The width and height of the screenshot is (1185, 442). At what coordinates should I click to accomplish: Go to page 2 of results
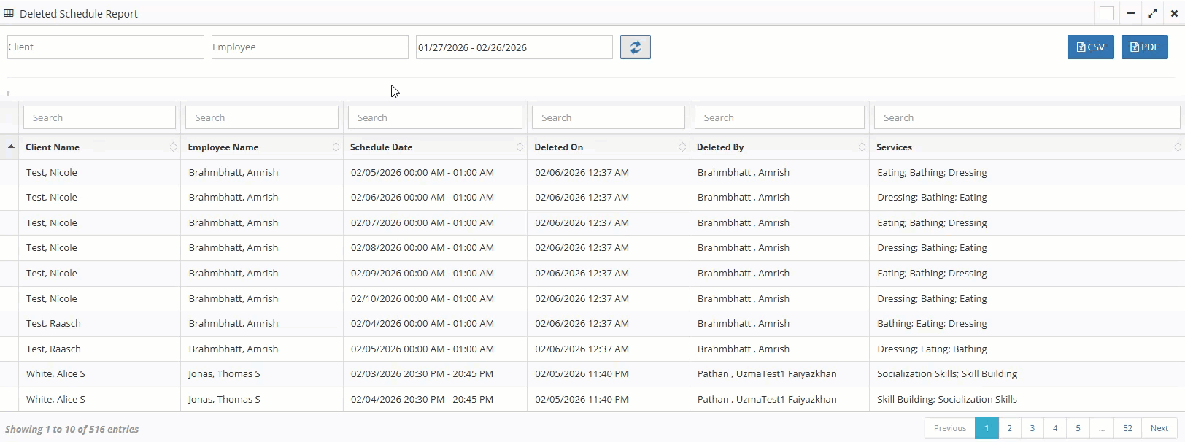1009,428
